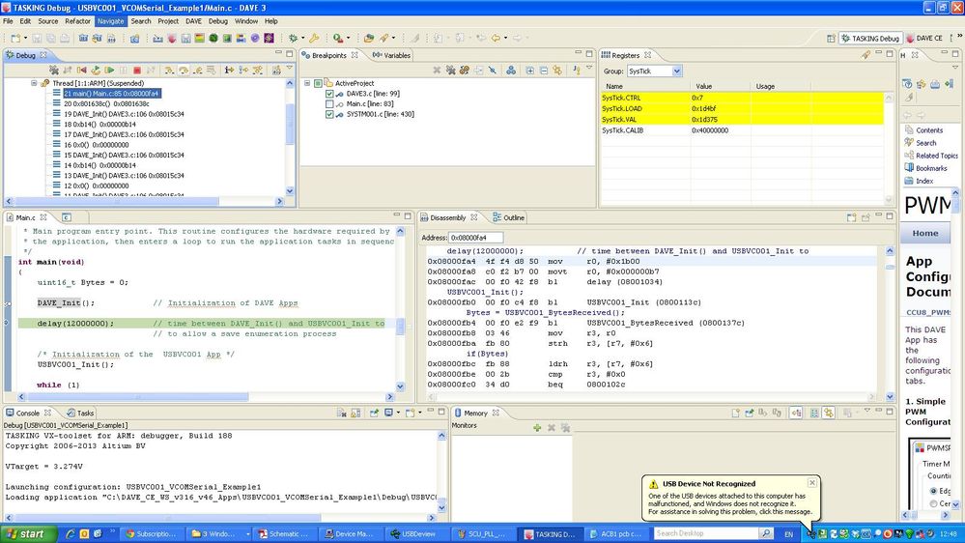Viewport: 965px width, 543px height.
Task: Switch to the Breakpoints tab
Action: pyautogui.click(x=329, y=55)
